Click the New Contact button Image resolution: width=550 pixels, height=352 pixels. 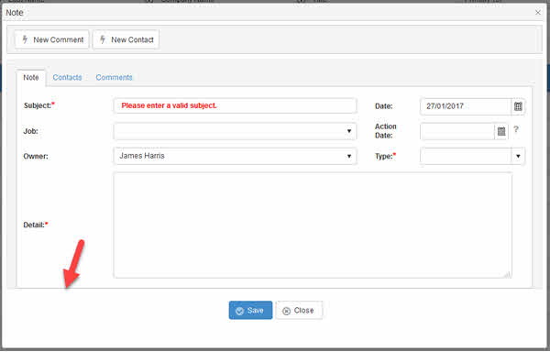tap(126, 39)
